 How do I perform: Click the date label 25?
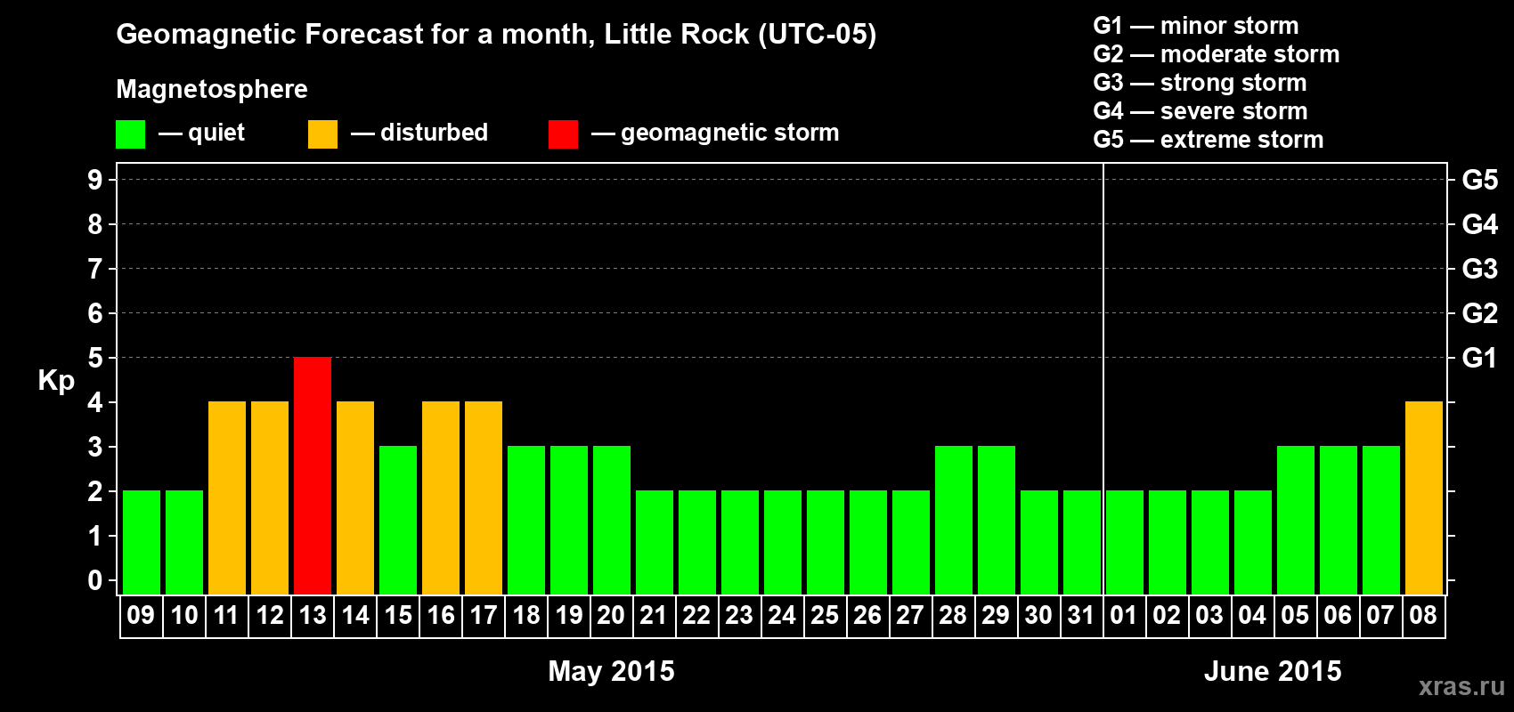tap(825, 616)
